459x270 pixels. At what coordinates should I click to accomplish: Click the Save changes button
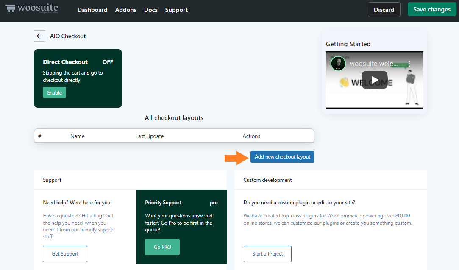[432, 9]
